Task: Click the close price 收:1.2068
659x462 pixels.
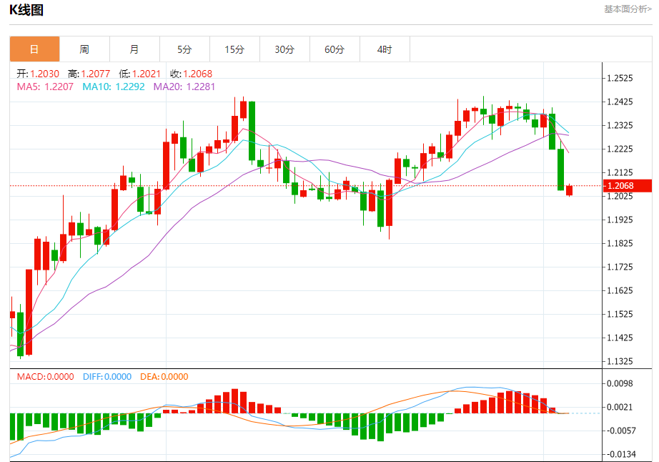Action: pyautogui.click(x=192, y=74)
